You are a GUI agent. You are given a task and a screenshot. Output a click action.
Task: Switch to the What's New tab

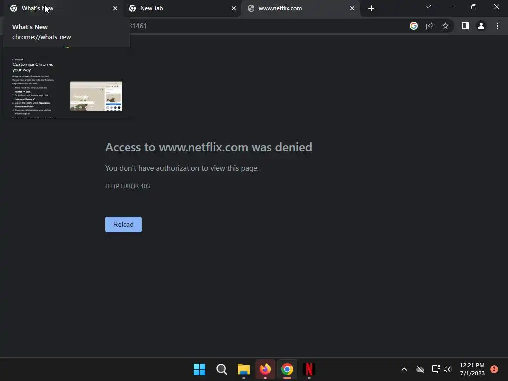click(x=63, y=8)
